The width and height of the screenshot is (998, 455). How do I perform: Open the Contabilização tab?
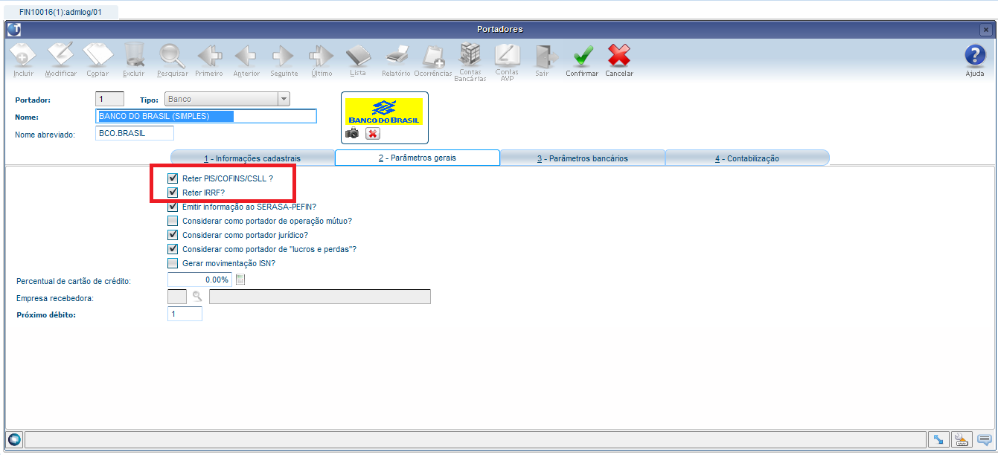pos(747,158)
